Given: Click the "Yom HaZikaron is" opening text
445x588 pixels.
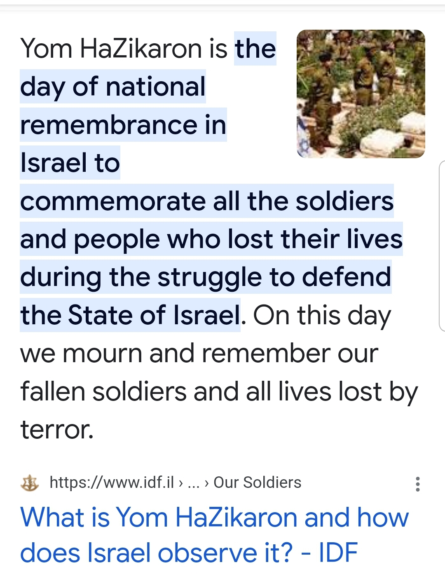Looking at the screenshot, I should pos(124,49).
